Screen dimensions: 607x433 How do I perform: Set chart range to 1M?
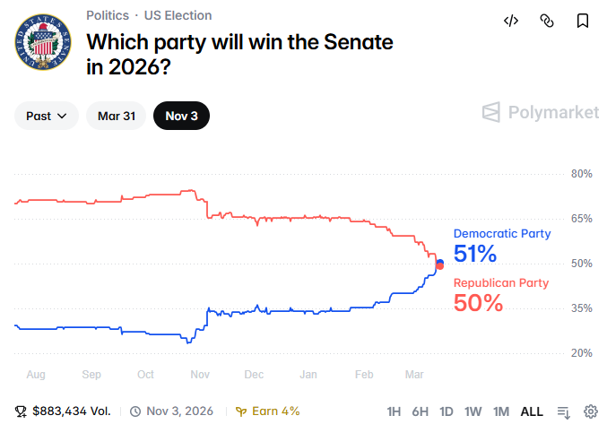[x=501, y=411]
